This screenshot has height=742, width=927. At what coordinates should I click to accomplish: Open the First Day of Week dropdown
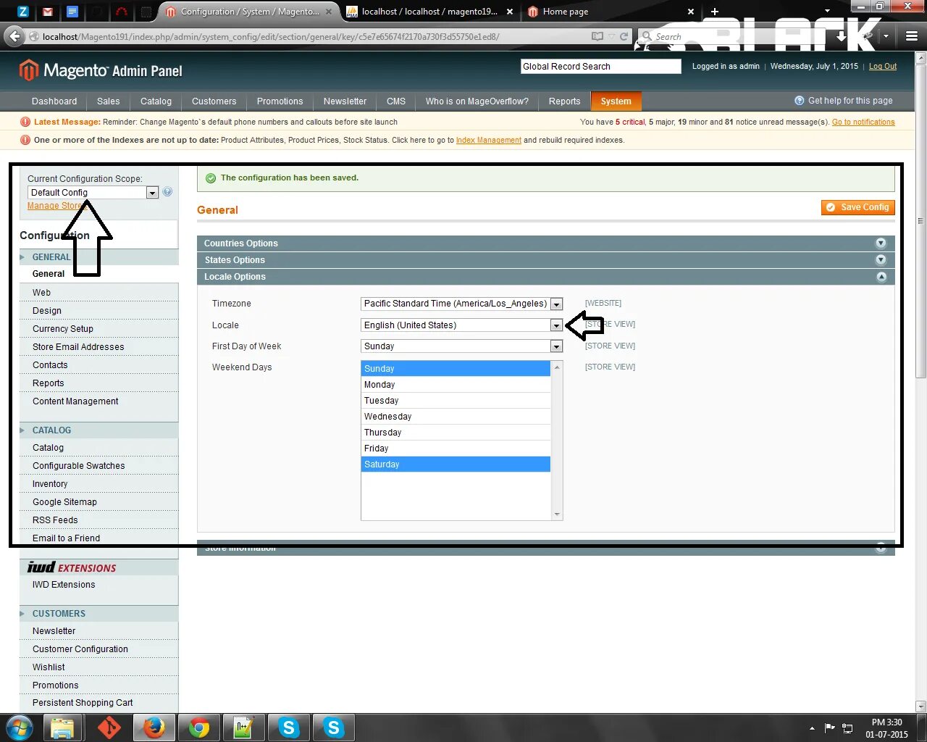click(461, 346)
